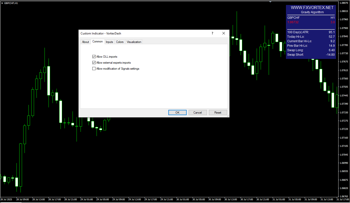Click the 1.06765 price axis label
This screenshot has height=203, width=350.
[x=344, y=197]
